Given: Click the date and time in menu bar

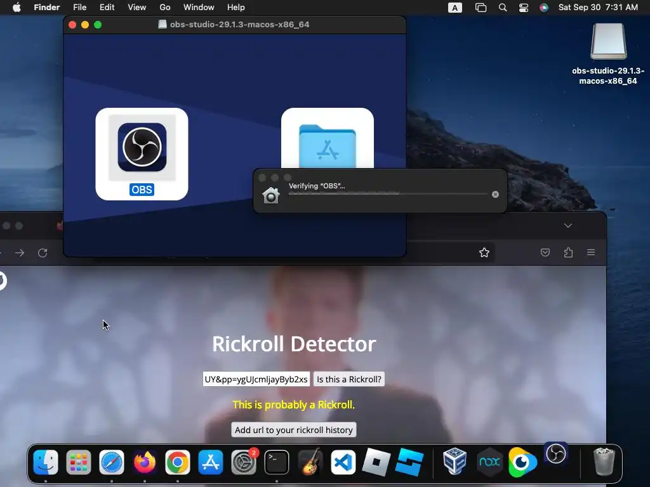Looking at the screenshot, I should [598, 8].
